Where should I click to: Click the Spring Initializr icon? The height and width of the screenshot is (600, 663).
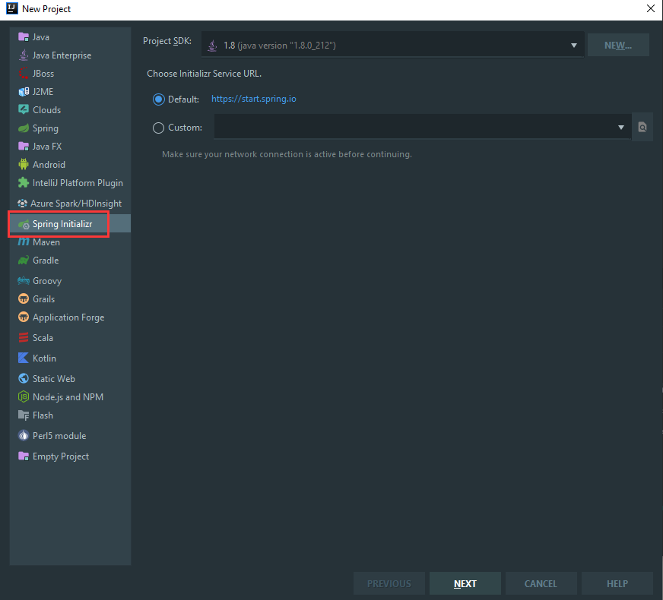click(x=24, y=224)
